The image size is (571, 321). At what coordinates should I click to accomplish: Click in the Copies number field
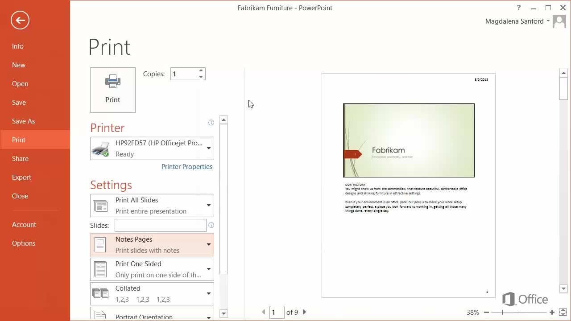click(x=183, y=74)
